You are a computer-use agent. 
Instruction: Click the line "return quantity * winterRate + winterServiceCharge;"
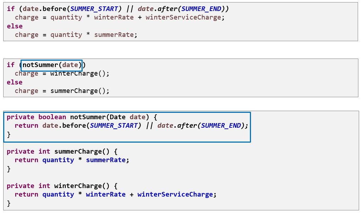116,195
